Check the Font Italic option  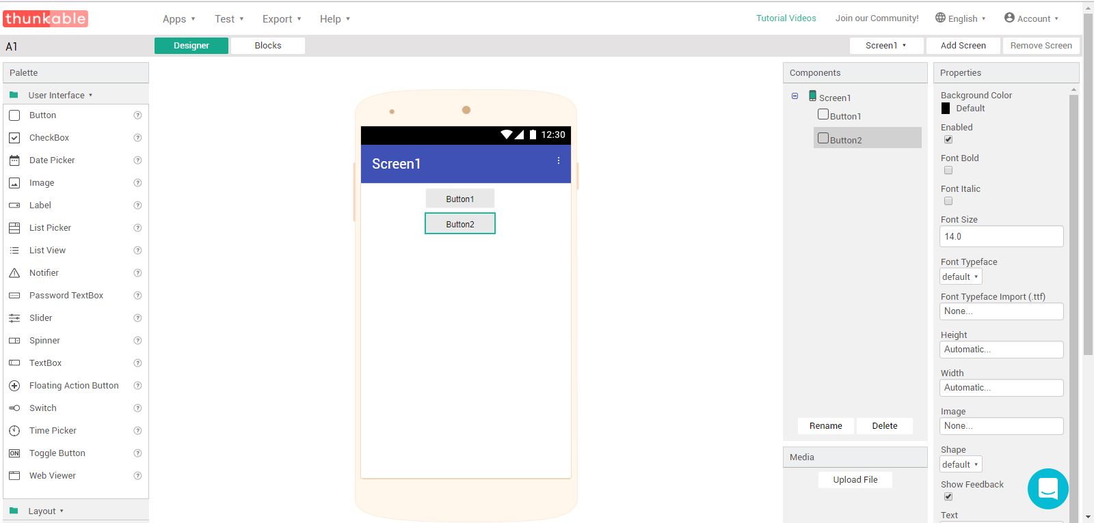[x=948, y=201]
